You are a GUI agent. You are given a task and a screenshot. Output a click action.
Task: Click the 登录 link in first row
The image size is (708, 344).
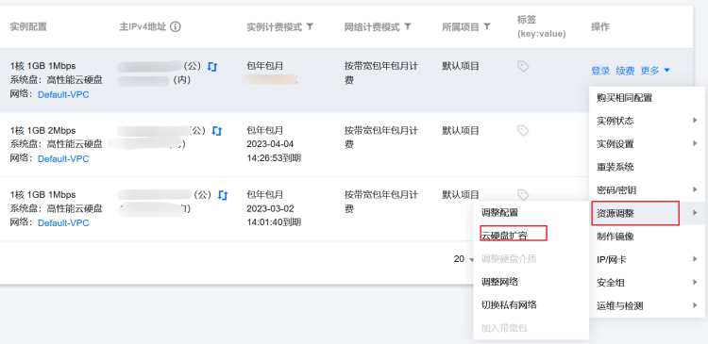600,71
